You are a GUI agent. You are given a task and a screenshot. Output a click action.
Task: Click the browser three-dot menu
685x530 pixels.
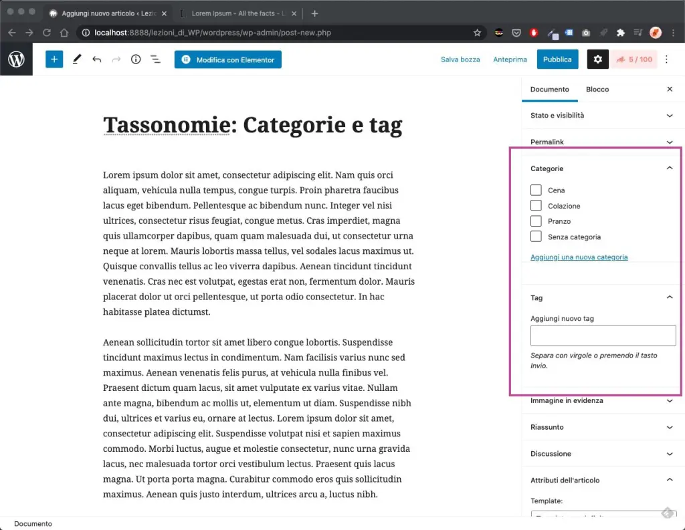(x=673, y=33)
